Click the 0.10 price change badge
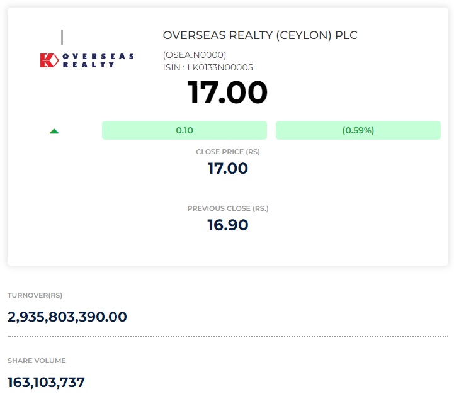Screen dimensions: 454x399 tap(184, 130)
